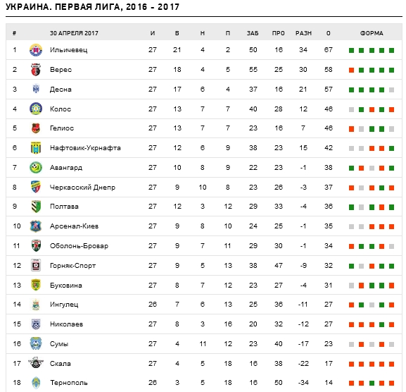Open the Арсенал-Киев team link
Screen dimensions: 406x392
pyautogui.click(x=74, y=226)
